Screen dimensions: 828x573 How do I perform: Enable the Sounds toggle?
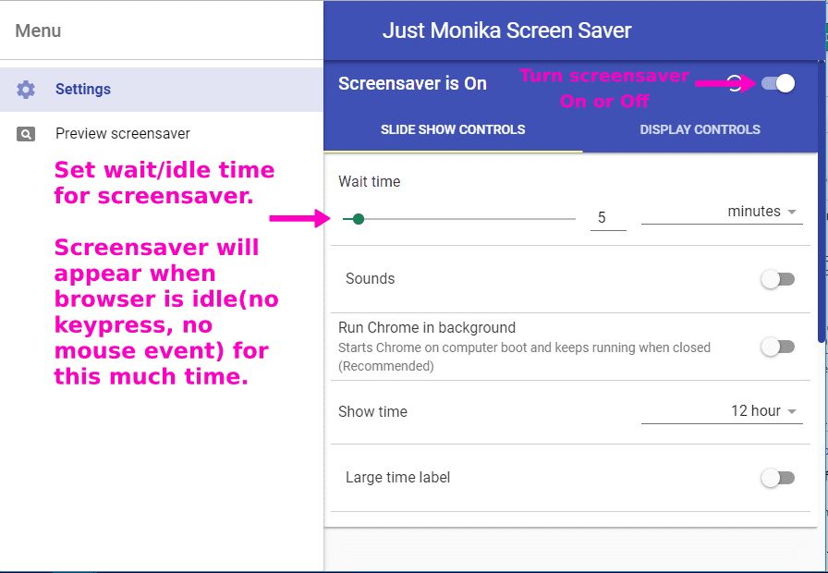778,278
